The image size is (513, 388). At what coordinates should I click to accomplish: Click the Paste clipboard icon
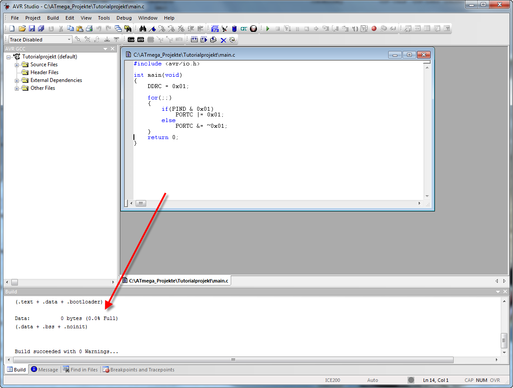pyautogui.click(x=79, y=29)
